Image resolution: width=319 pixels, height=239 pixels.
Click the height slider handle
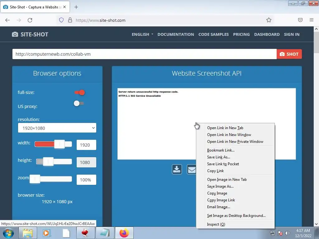point(48,162)
